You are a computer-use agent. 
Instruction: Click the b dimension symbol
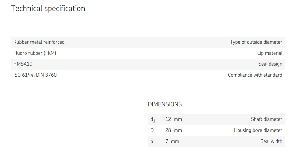click(x=152, y=141)
